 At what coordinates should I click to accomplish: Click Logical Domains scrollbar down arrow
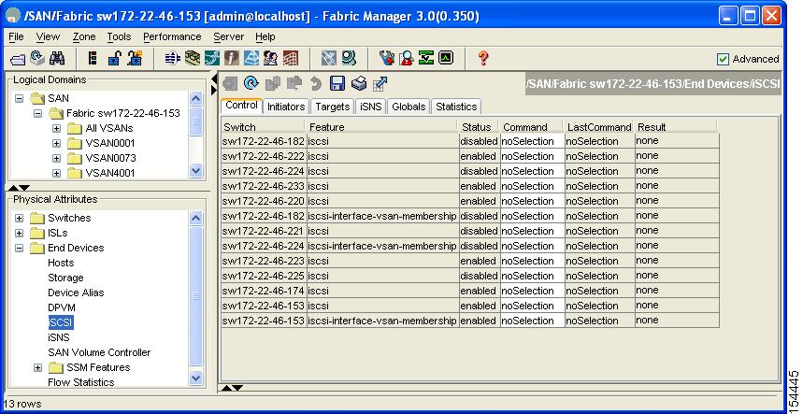pyautogui.click(x=195, y=171)
